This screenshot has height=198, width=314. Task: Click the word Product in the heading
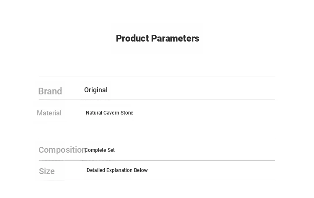click(x=132, y=38)
